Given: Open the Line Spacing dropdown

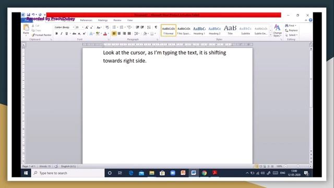Looking at the screenshot, I should tap(137, 33).
